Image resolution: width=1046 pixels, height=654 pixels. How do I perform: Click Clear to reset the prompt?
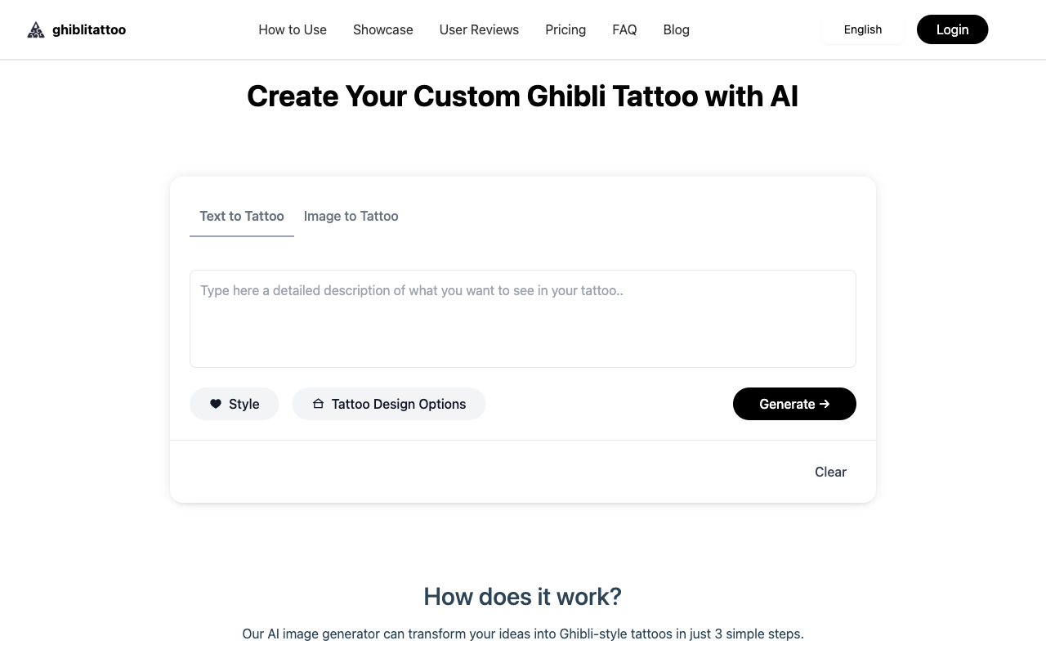tap(830, 472)
